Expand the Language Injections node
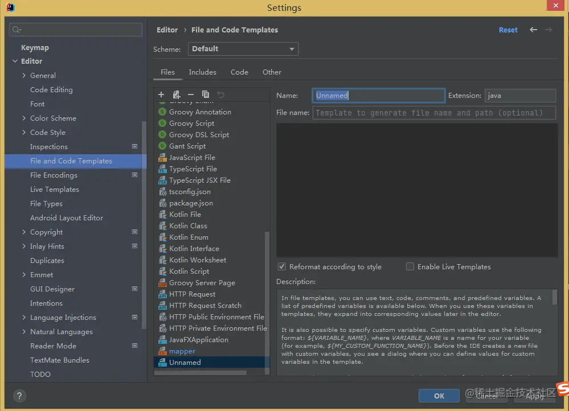Viewport: 569px width, 411px height. tap(24, 318)
